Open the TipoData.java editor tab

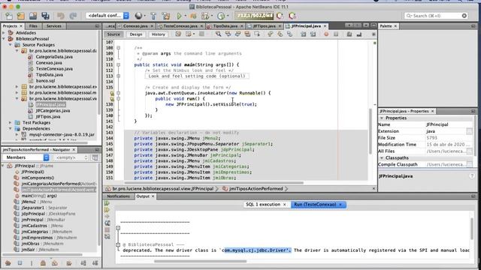225,26
